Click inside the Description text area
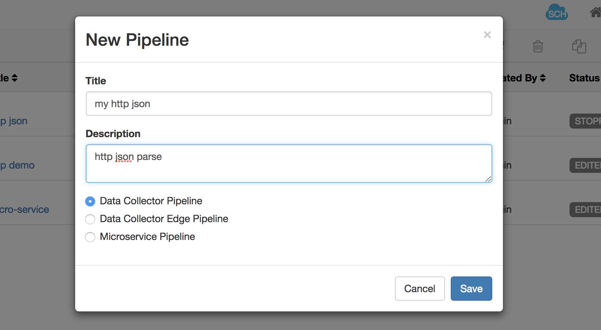Screen dimensions: 601x330 pyautogui.click(x=289, y=164)
